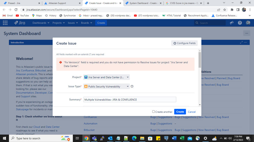Click the dialog vertical scrollbar thumb

200,60
